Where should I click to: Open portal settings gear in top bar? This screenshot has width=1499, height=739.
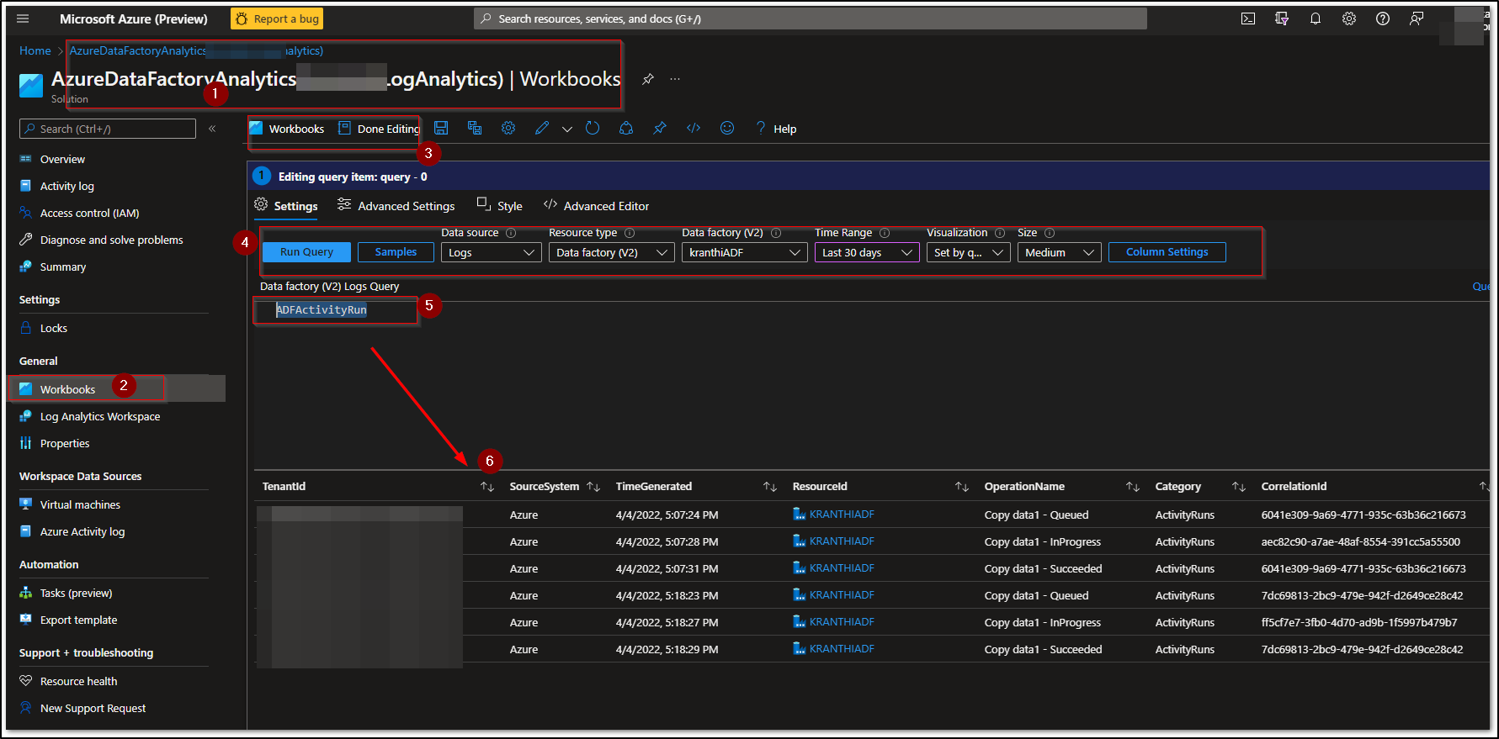1349,18
